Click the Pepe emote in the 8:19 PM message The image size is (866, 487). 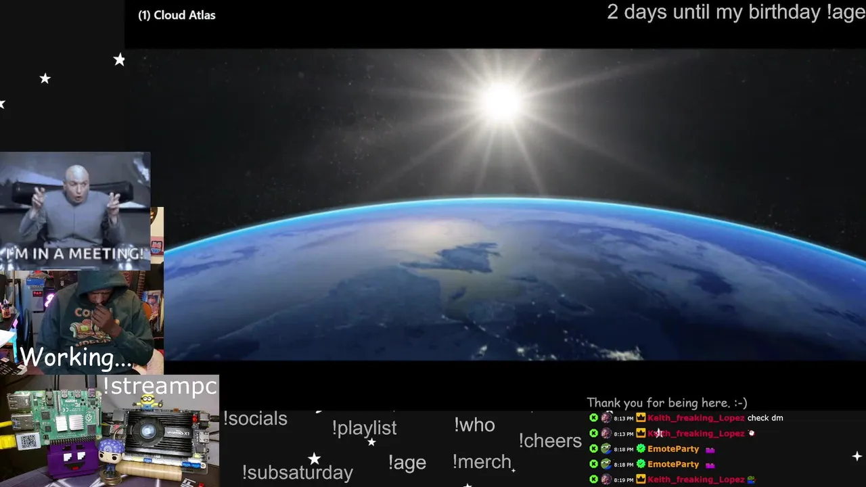(x=751, y=480)
